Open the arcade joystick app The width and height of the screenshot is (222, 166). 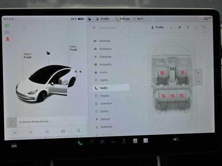[124, 141]
